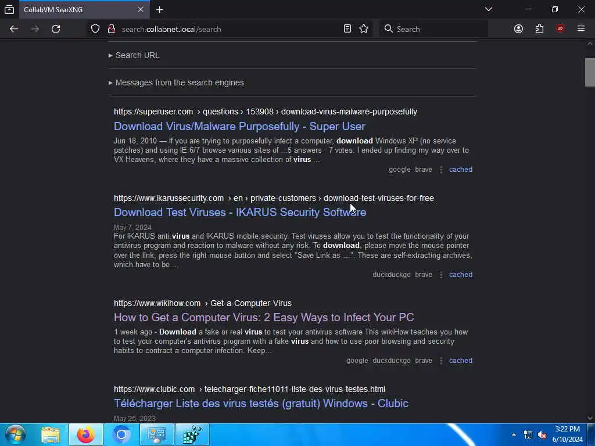The height and width of the screenshot is (446, 595).
Task: Open the green cubes app in taskbar
Action: tap(192, 435)
